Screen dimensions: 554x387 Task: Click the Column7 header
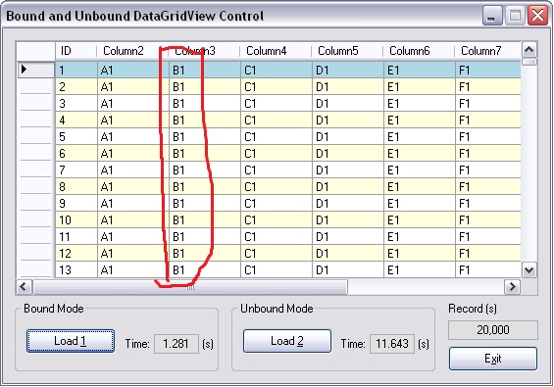487,51
